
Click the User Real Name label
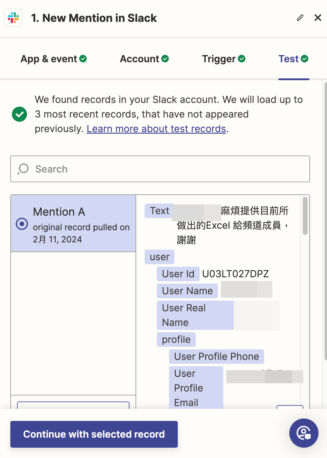[195, 315]
